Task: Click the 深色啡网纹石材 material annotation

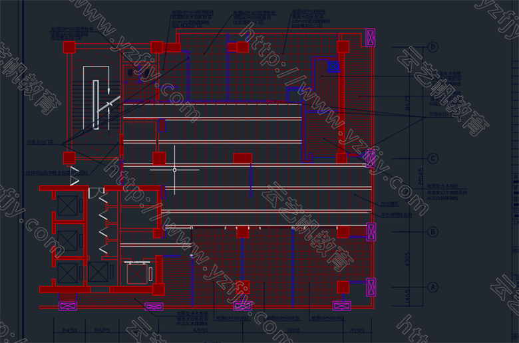Action: pyautogui.click(x=396, y=214)
